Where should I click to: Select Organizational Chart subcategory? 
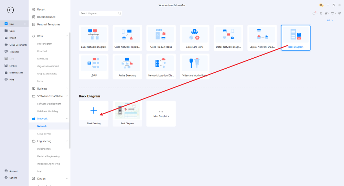coord(48,66)
